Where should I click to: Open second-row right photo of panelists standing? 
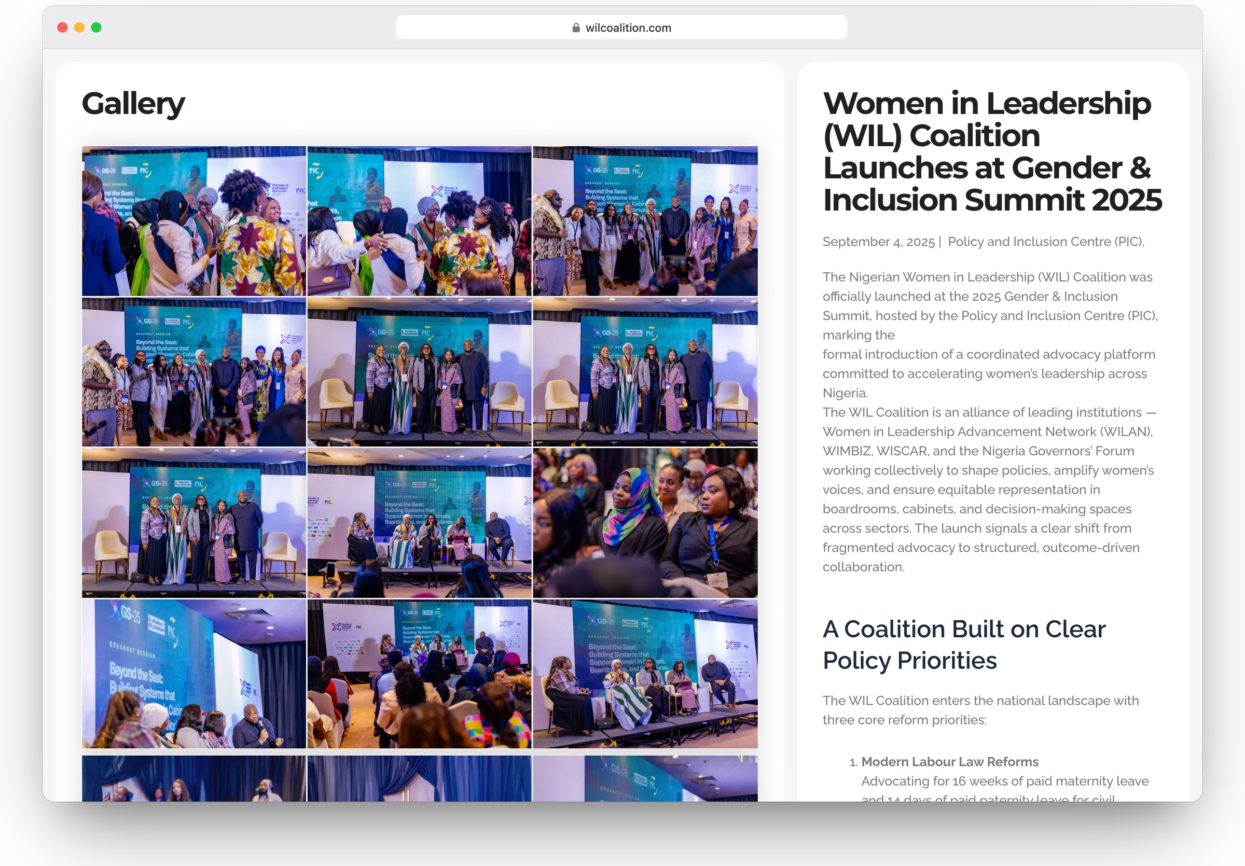tap(645, 372)
